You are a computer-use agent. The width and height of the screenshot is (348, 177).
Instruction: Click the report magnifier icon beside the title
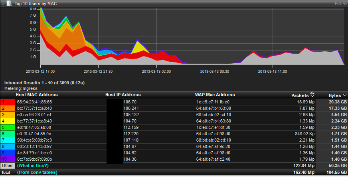(x=9, y=4)
